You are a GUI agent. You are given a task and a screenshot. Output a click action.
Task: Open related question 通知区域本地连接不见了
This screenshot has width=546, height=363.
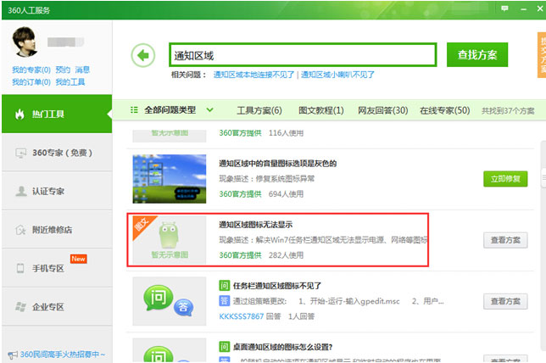253,75
